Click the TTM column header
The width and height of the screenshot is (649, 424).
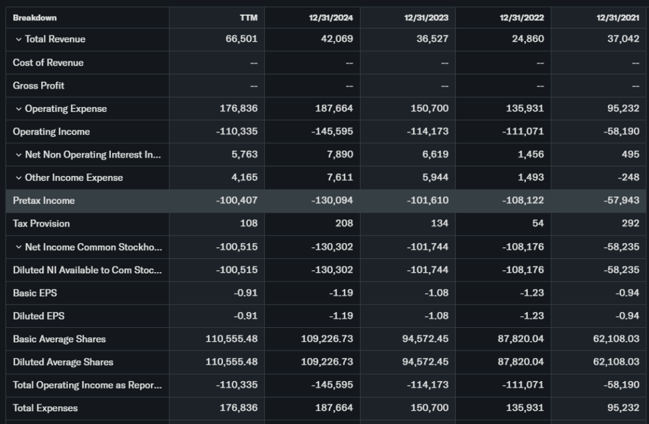[x=249, y=18]
